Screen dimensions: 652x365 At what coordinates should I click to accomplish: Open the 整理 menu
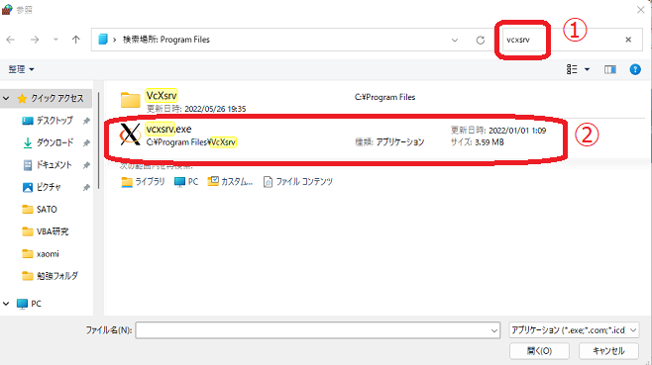(x=21, y=69)
